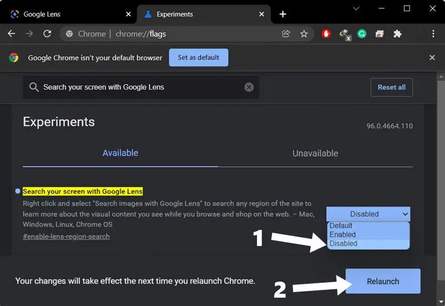445x306 pixels.
Task: Focus the flags search input
Action: click(141, 87)
